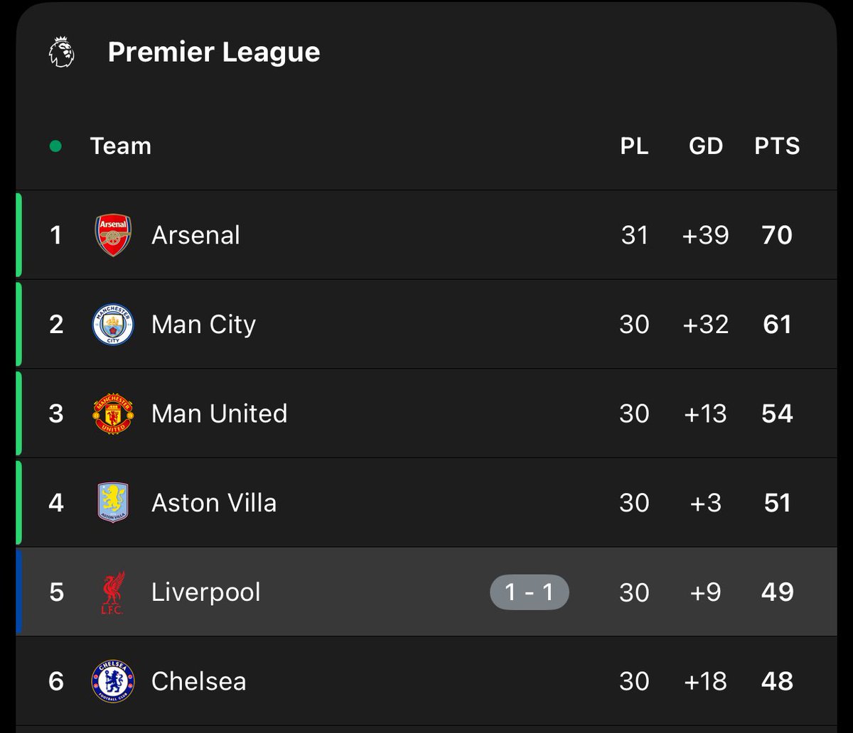Select the Aston Villa team name
This screenshot has width=853, height=733.
214,503
